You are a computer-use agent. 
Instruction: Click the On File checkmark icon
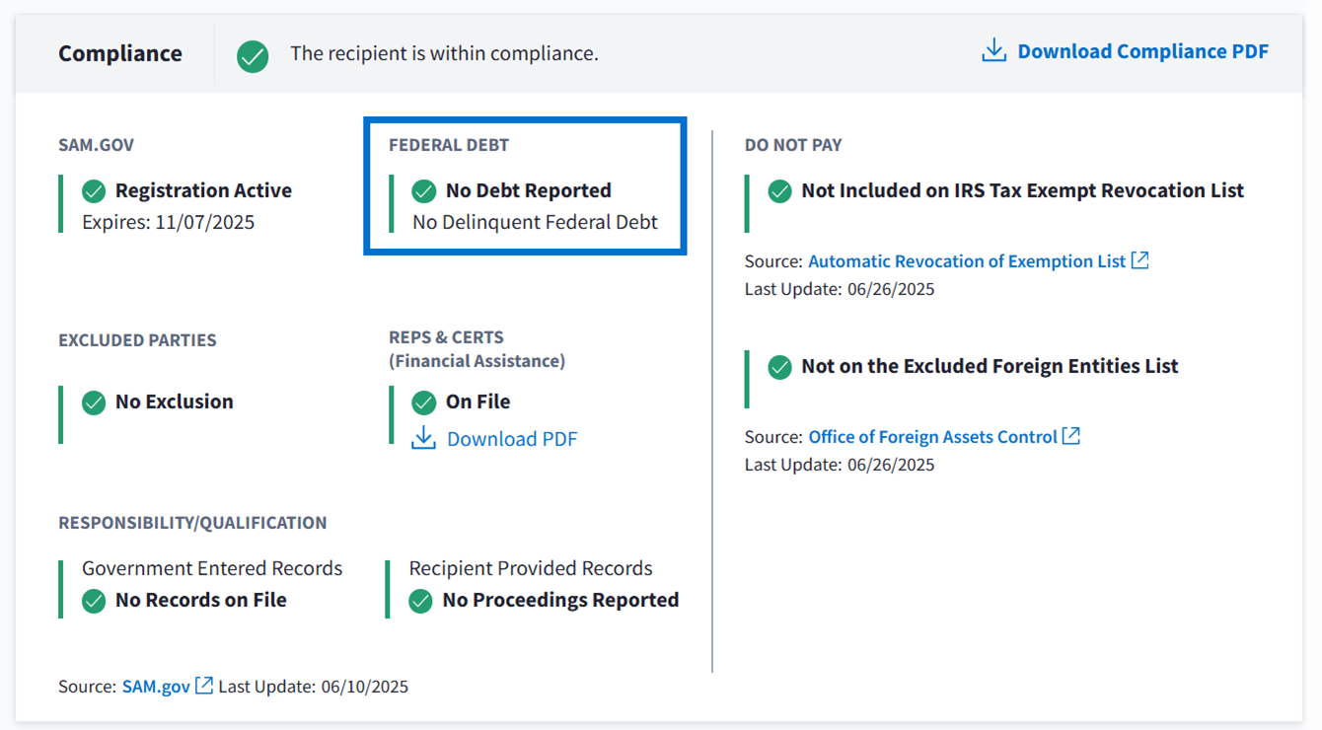(424, 401)
